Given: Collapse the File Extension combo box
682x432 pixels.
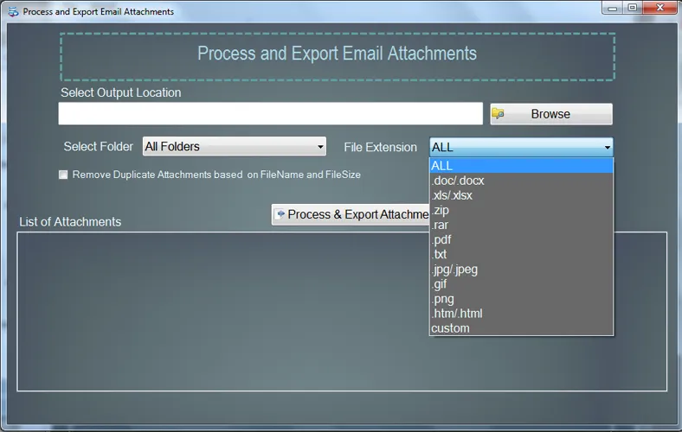Looking at the screenshot, I should pyautogui.click(x=521, y=147).
